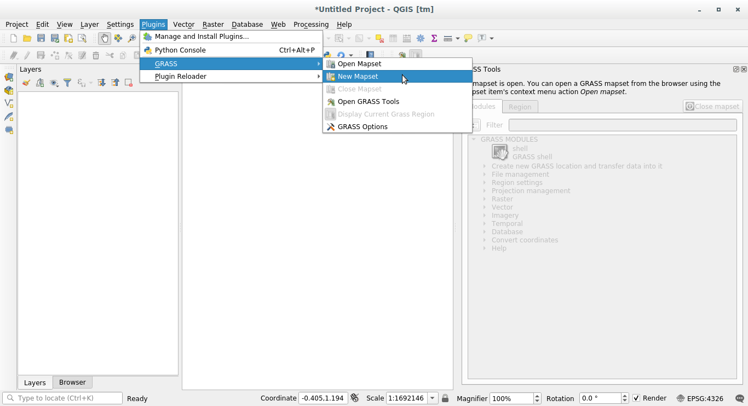748x406 pixels.
Task: Toggle the Render checkbox
Action: 636,398
